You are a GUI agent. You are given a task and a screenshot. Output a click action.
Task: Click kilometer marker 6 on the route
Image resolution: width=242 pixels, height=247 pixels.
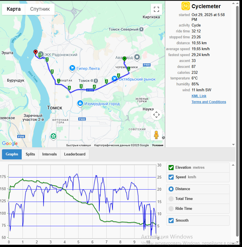click(x=69, y=88)
